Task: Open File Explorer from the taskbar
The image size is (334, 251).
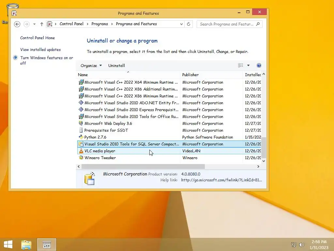Action: [x=26, y=244]
